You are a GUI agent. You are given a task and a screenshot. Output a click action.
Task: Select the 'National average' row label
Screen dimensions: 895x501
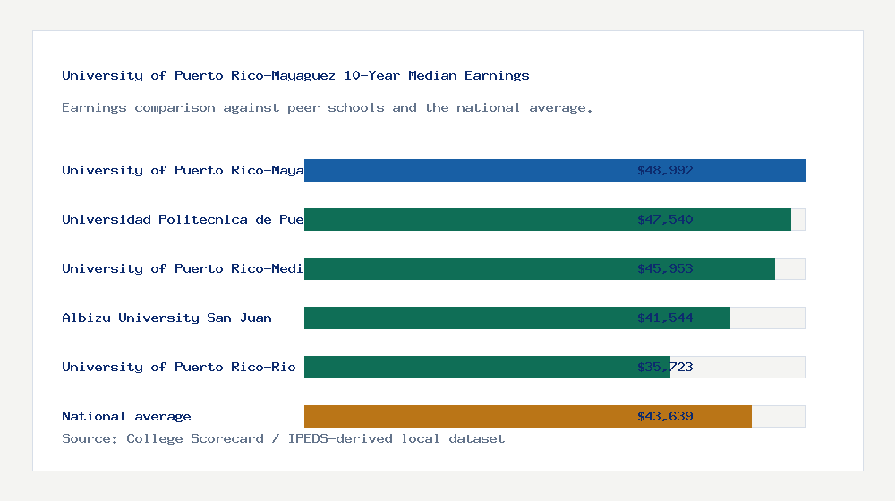pos(126,416)
